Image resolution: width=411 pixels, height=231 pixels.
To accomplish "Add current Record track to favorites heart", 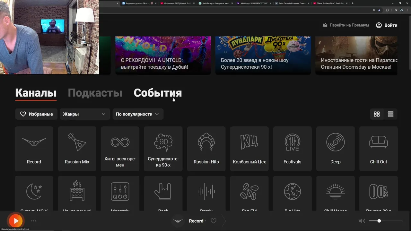I will (x=214, y=221).
